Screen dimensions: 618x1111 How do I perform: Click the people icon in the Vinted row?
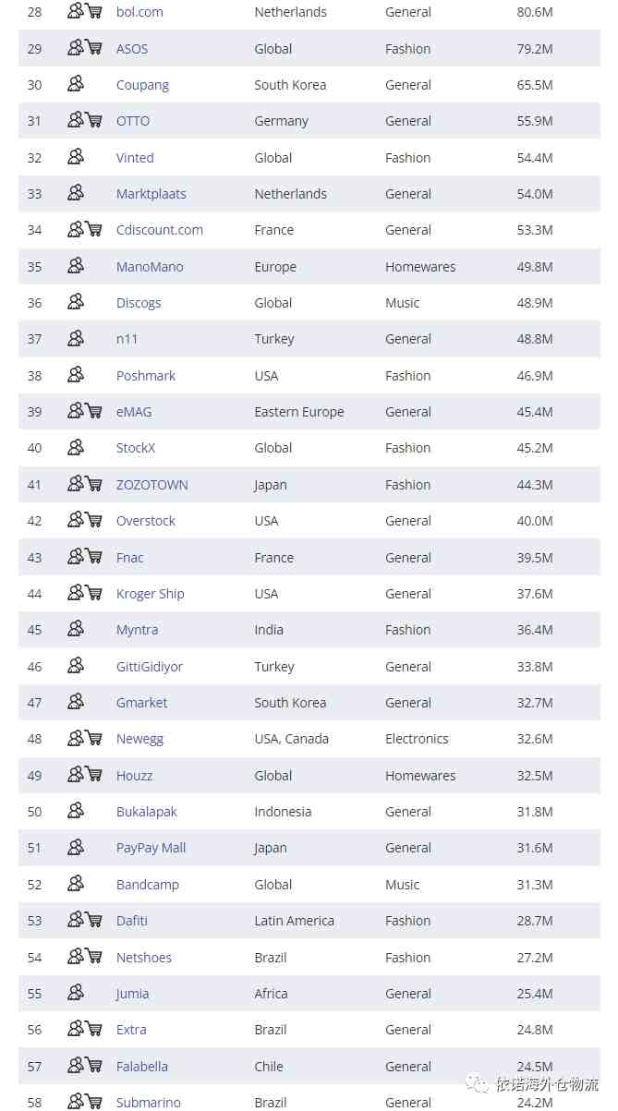click(x=76, y=156)
